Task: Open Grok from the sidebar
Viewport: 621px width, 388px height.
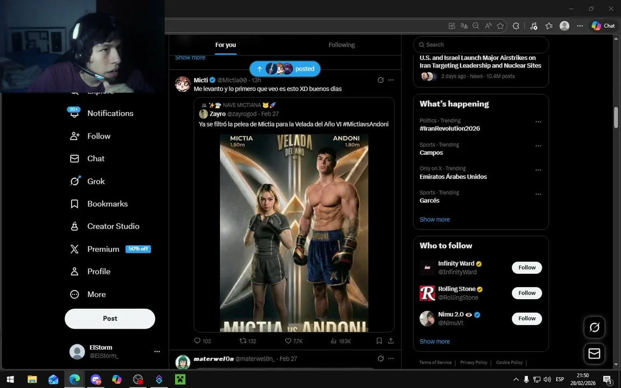Action: click(x=87, y=181)
